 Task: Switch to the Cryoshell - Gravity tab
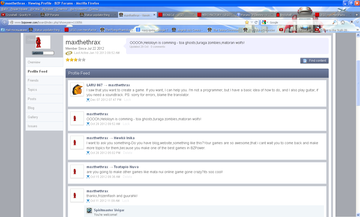coord(20,15)
